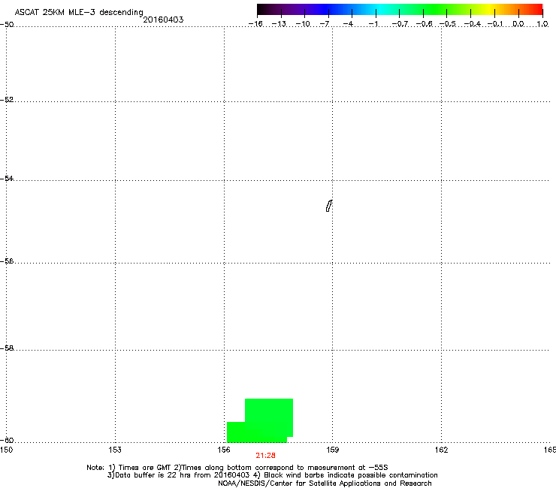The image size is (556, 488).
Task: Click the color bar legend at top
Action: click(400, 10)
